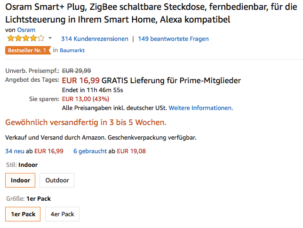303x228 pixels.
Task: Visit the Osram brand page link
Action: pos(26,30)
